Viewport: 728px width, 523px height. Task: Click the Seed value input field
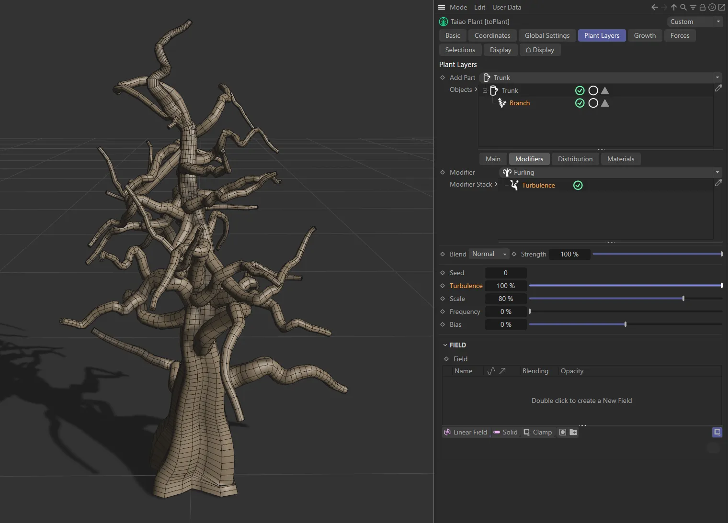506,273
